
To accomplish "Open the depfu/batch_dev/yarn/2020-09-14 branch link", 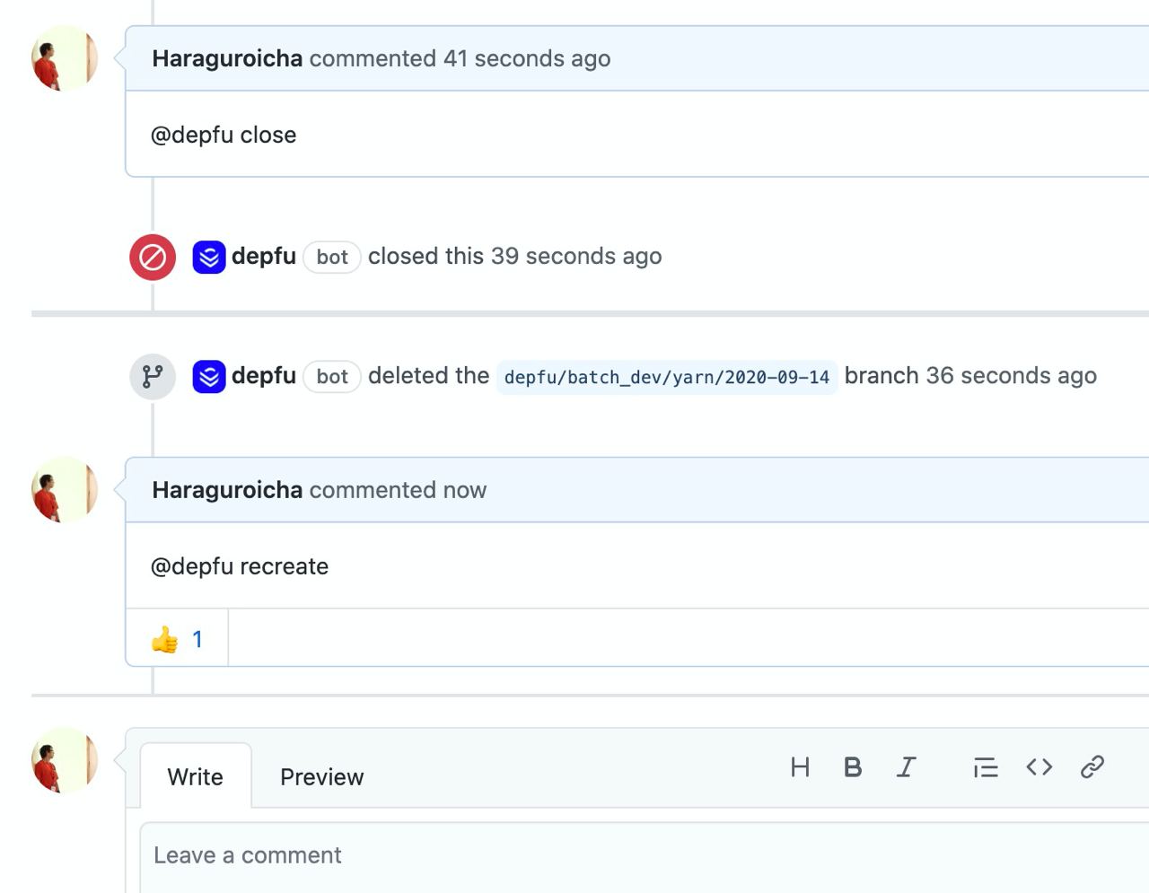I will pos(667,377).
